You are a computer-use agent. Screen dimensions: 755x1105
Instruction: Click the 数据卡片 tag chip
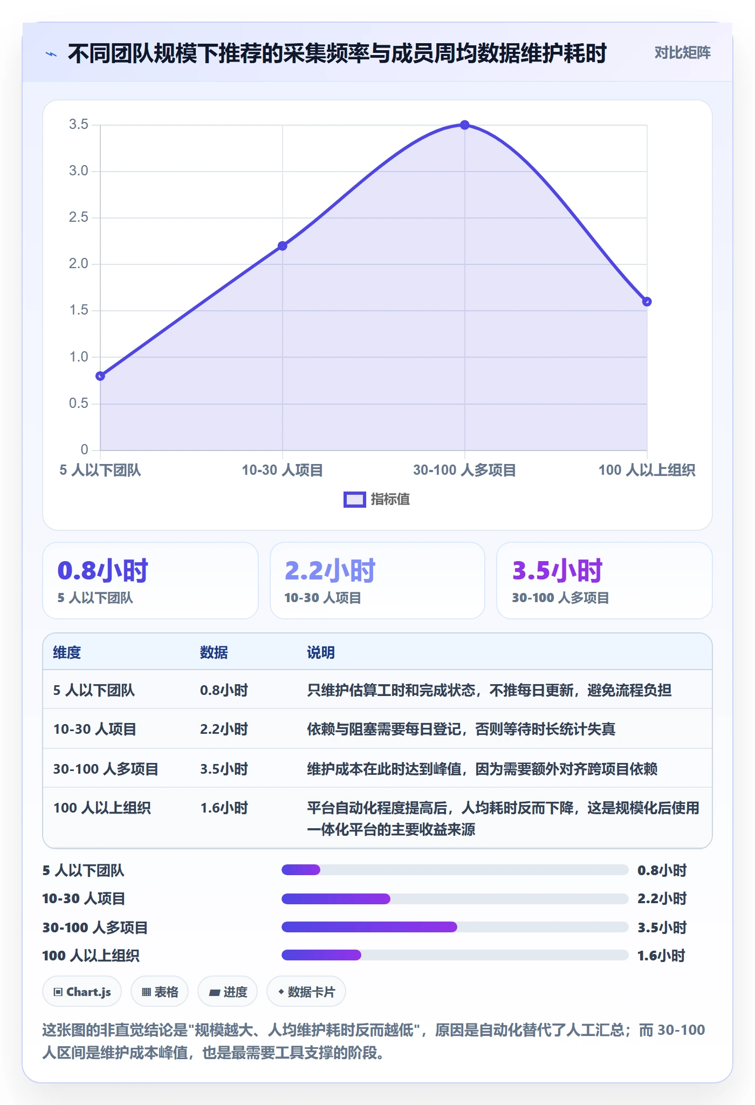point(306,992)
